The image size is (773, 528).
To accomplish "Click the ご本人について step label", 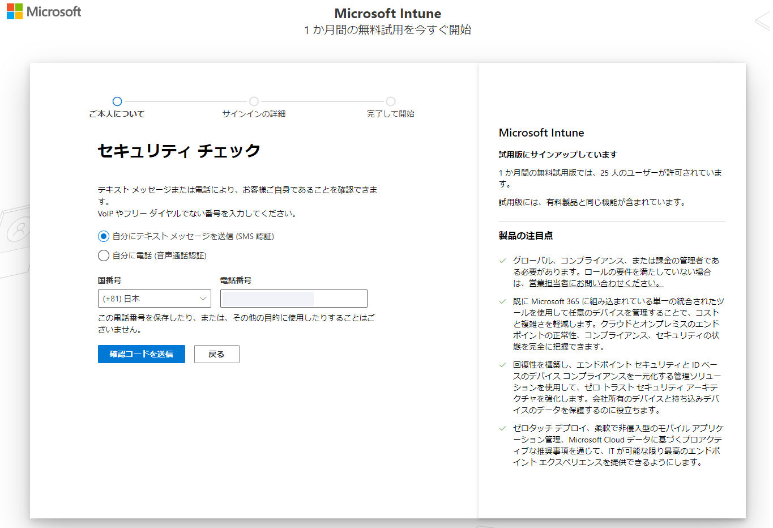I will pyautogui.click(x=117, y=114).
